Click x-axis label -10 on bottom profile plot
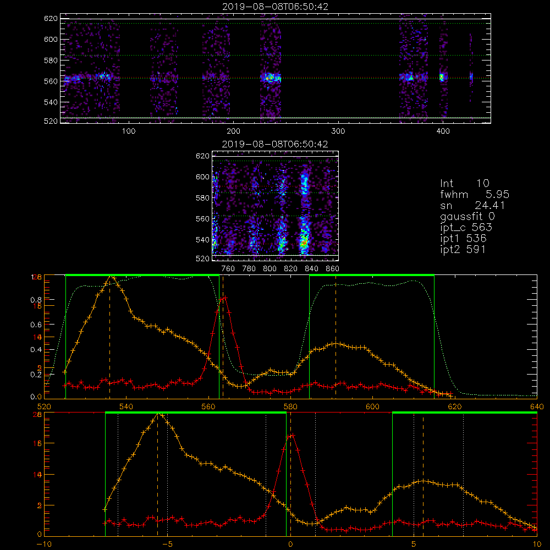 point(44,544)
